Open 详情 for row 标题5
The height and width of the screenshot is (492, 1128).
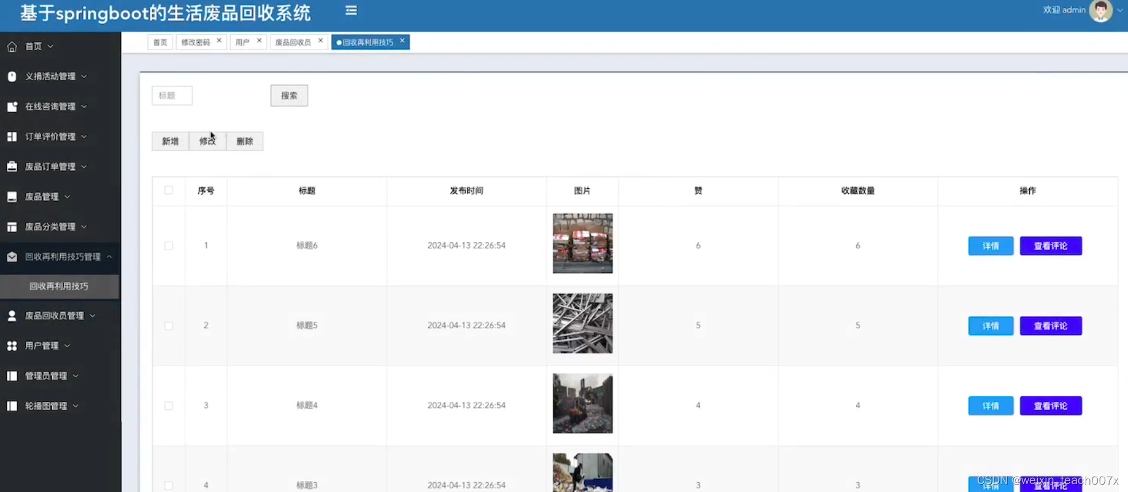(x=991, y=326)
